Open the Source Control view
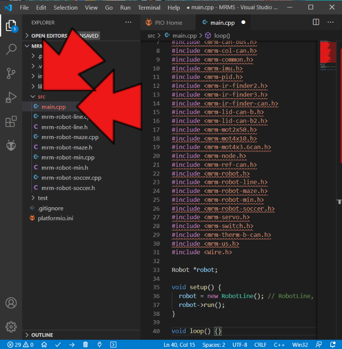The width and height of the screenshot is (342, 349). (11, 73)
